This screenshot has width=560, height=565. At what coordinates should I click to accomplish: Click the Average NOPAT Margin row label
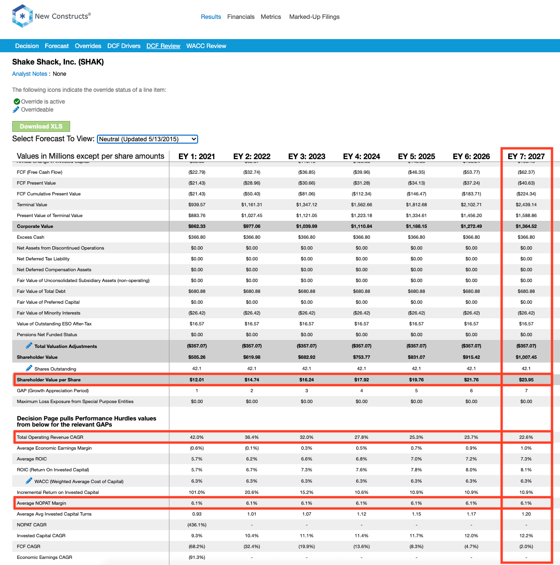tap(41, 503)
